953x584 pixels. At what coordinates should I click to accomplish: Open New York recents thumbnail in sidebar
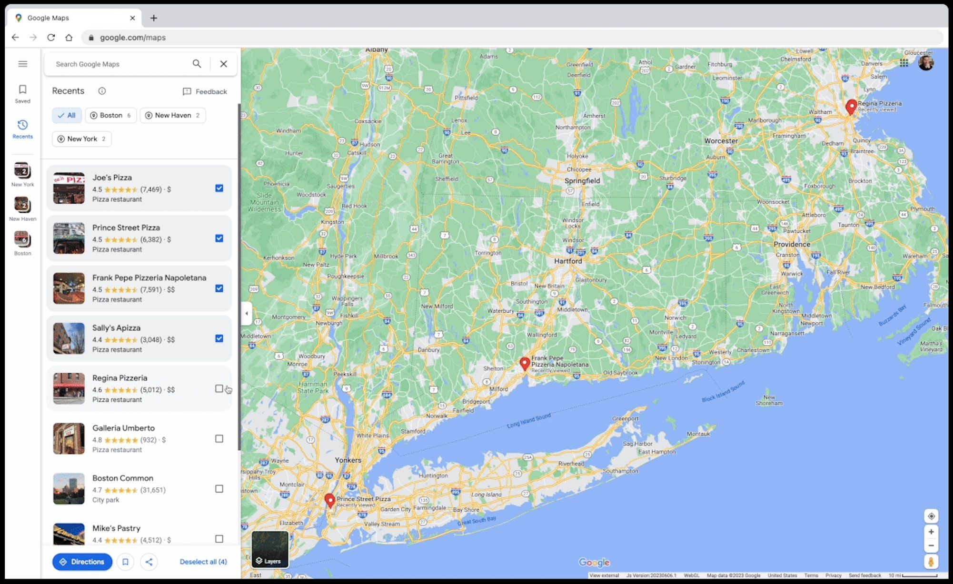coord(22,175)
